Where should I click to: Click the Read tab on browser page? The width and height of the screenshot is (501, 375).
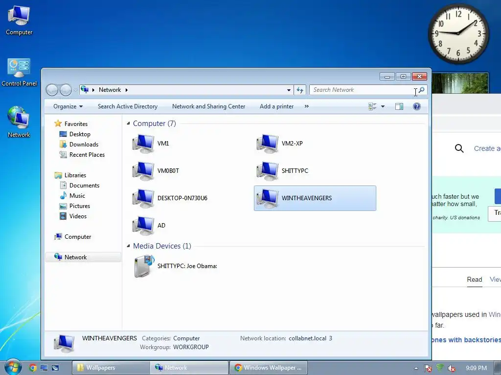pos(475,280)
